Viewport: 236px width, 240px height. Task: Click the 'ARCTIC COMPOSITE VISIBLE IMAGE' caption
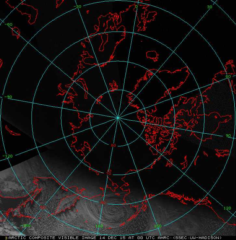pos(52,238)
